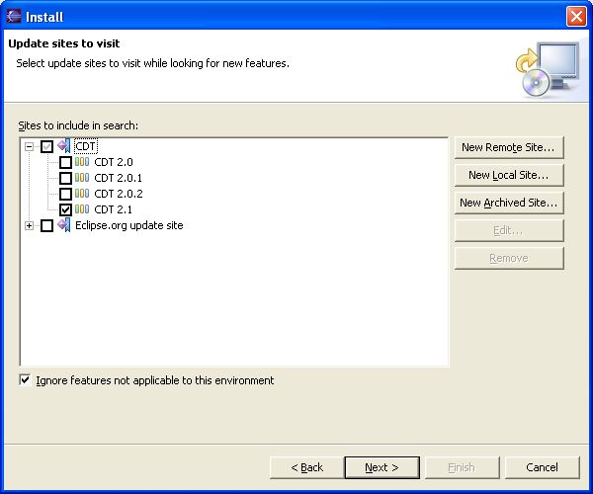Screen dimensions: 593x494
Task: Select the CDT 2.0.2 tree entry
Action: coord(118,194)
